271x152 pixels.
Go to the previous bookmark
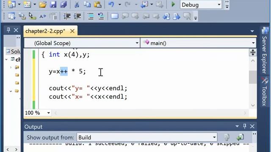[x=125, y=16]
